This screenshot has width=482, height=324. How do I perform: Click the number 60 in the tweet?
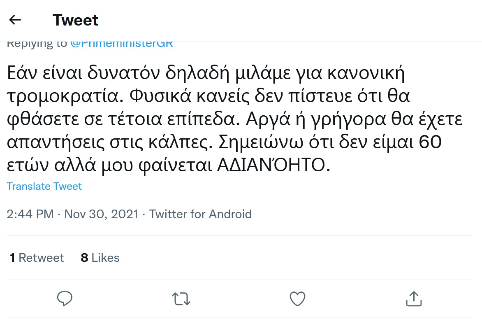click(429, 142)
